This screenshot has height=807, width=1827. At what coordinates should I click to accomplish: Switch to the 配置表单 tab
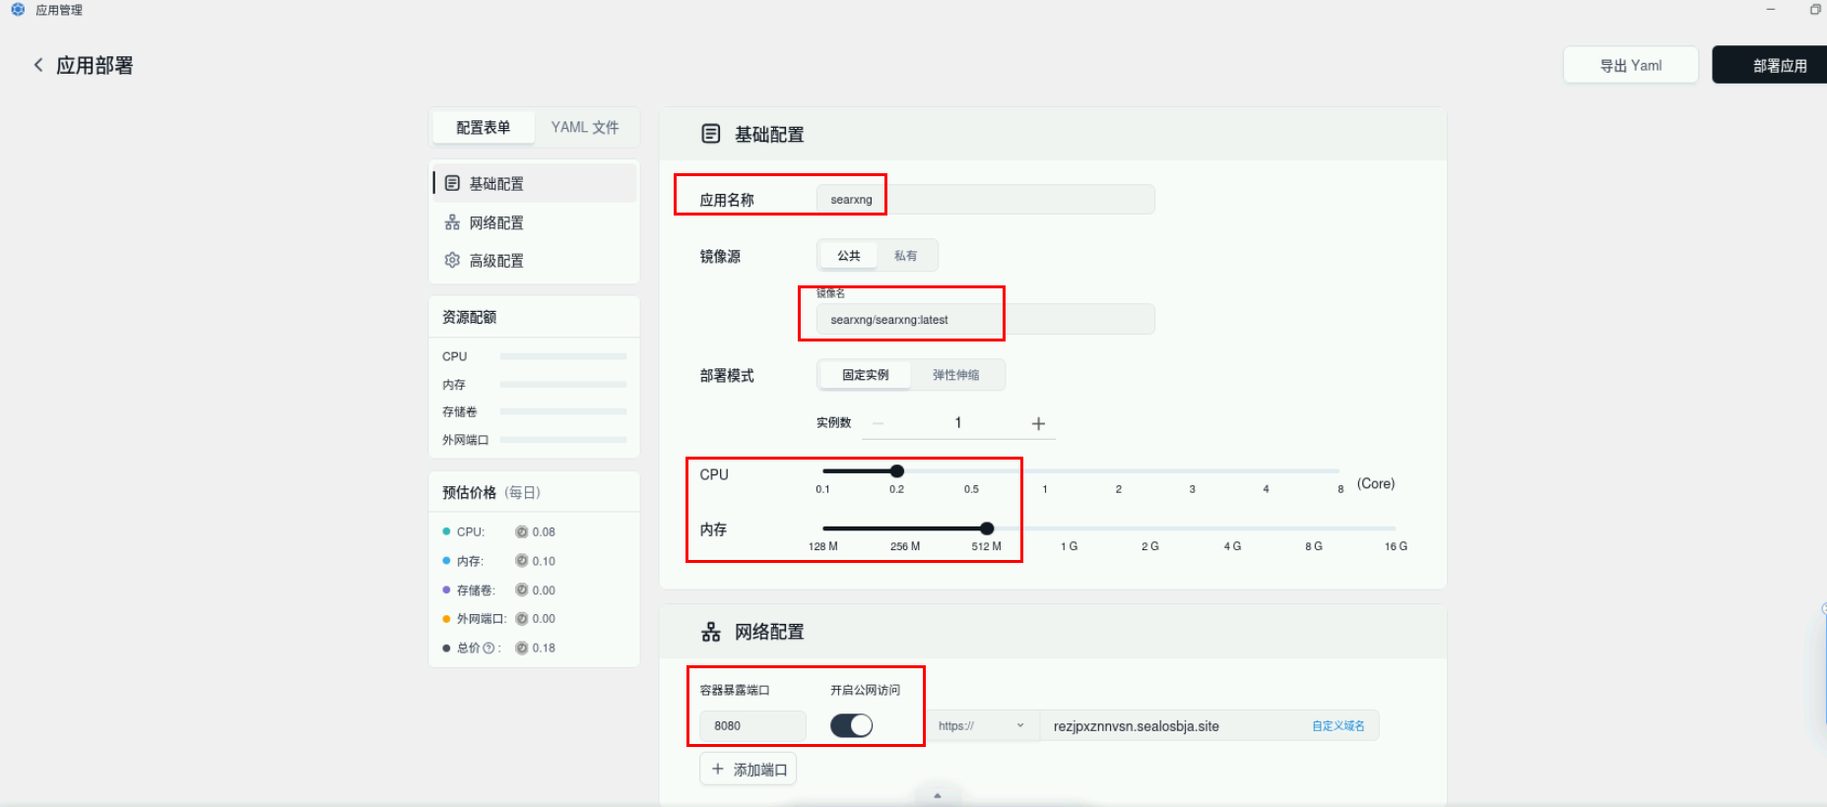(484, 127)
